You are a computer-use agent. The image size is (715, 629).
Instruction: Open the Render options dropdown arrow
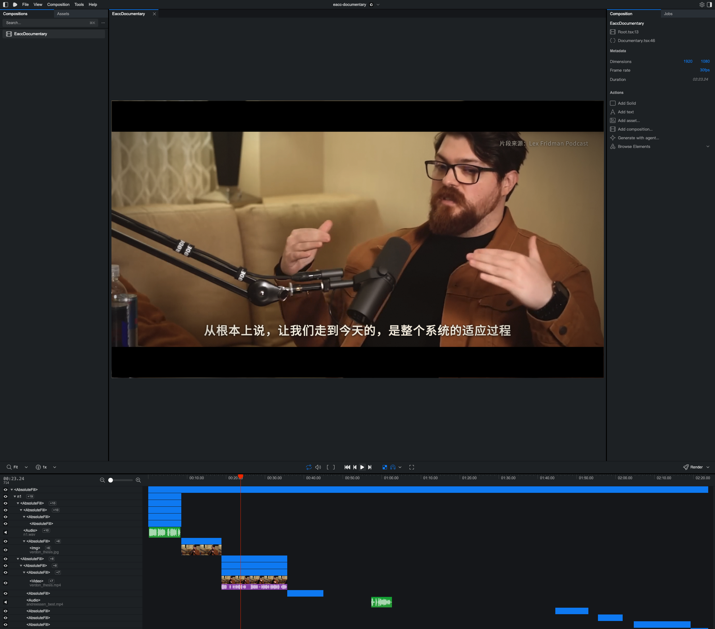pos(708,467)
